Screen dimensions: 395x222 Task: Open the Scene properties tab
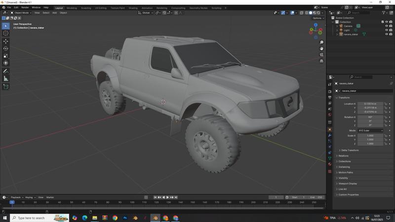[x=330, y=109]
